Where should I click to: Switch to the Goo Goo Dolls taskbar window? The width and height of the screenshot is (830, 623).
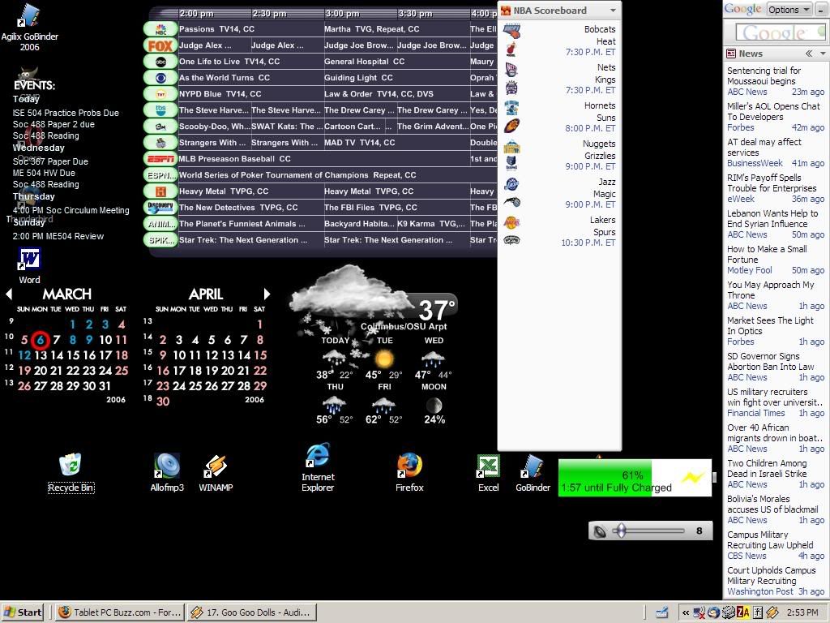coord(252,613)
